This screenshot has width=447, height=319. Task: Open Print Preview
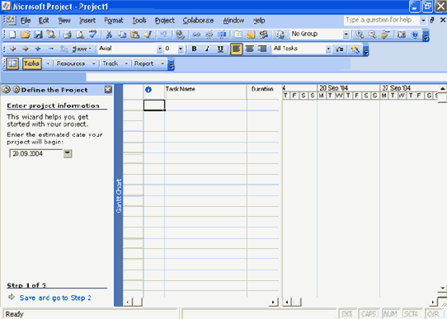coord(80,35)
